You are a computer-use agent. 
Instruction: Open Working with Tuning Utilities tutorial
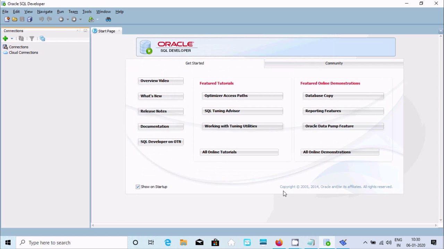click(242, 126)
